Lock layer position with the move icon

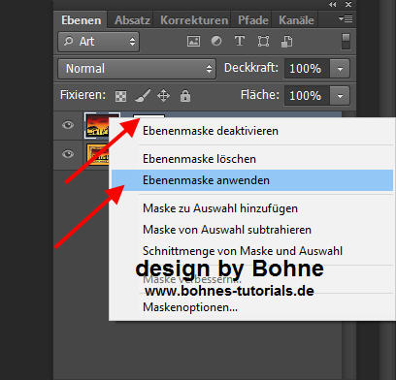pyautogui.click(x=163, y=96)
